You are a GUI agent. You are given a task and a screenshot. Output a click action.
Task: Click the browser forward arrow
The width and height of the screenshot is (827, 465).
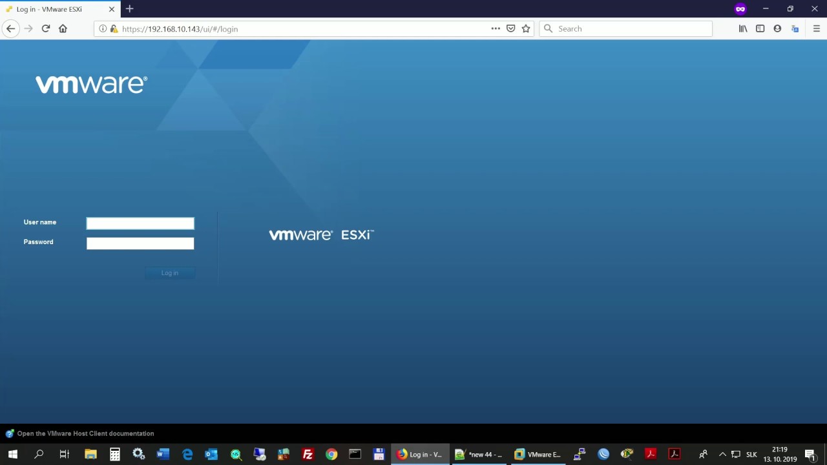[28, 28]
